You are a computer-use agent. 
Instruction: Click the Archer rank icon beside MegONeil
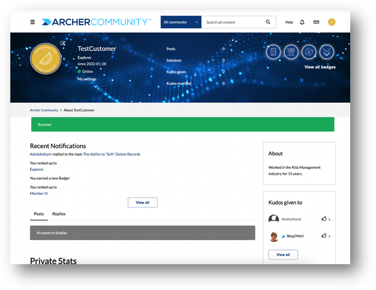point(284,237)
